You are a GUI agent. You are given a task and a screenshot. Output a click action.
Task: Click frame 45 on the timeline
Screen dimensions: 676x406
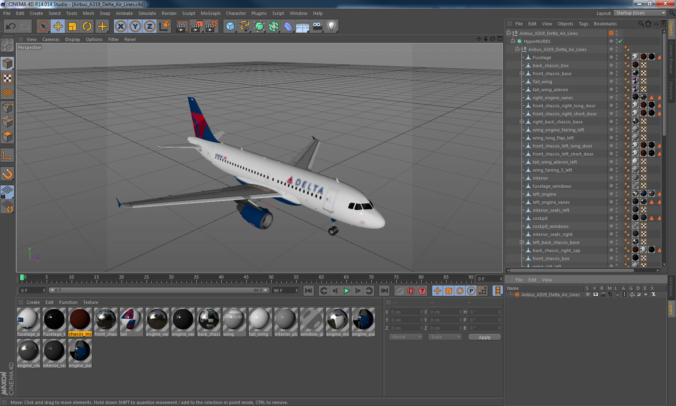point(246,278)
